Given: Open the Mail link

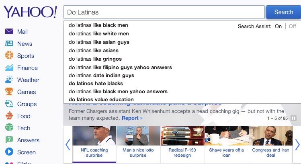Looking at the screenshot, I should point(23,32).
